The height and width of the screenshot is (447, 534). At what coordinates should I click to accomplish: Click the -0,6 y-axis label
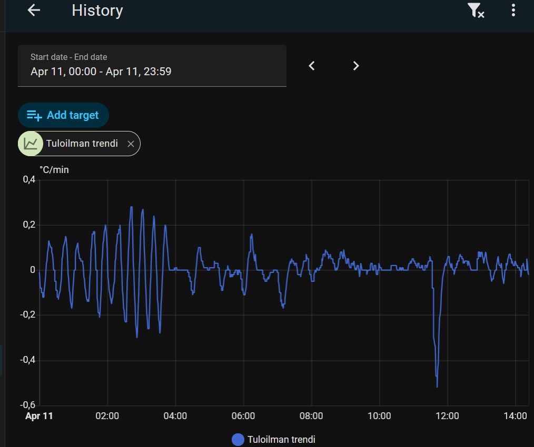tap(28, 405)
